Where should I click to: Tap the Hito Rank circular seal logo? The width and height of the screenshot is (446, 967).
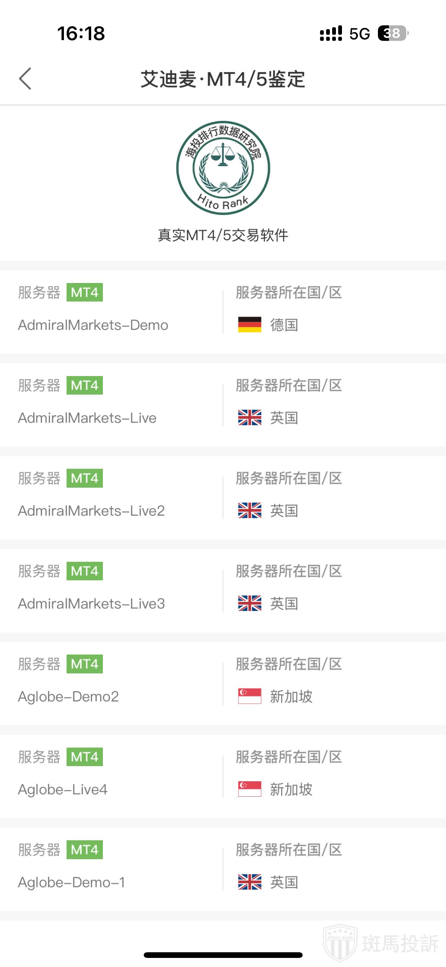point(223,168)
